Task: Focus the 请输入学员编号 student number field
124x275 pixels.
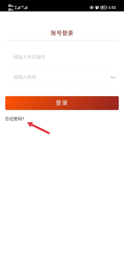Action: (x=62, y=57)
